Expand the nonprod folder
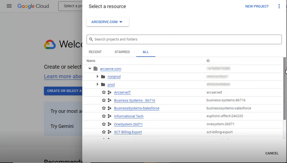287x163 pixels. (98, 77)
